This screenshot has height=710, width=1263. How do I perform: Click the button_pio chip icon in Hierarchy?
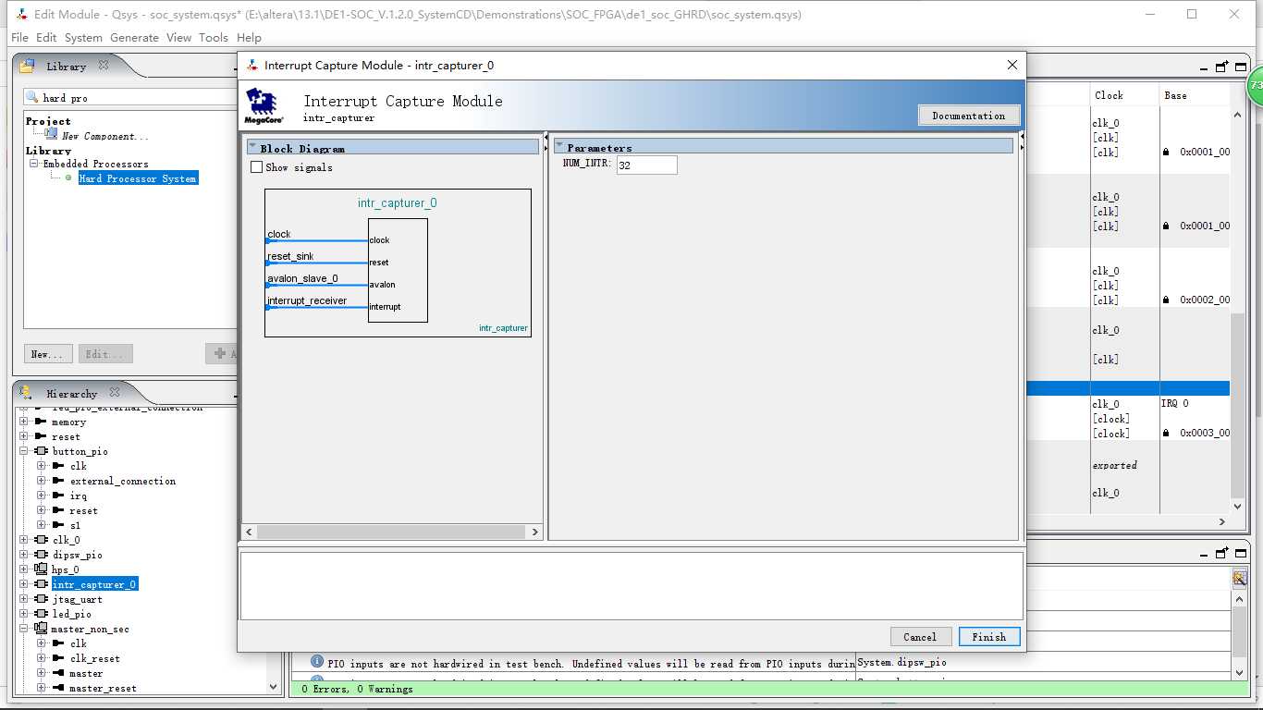click(42, 451)
